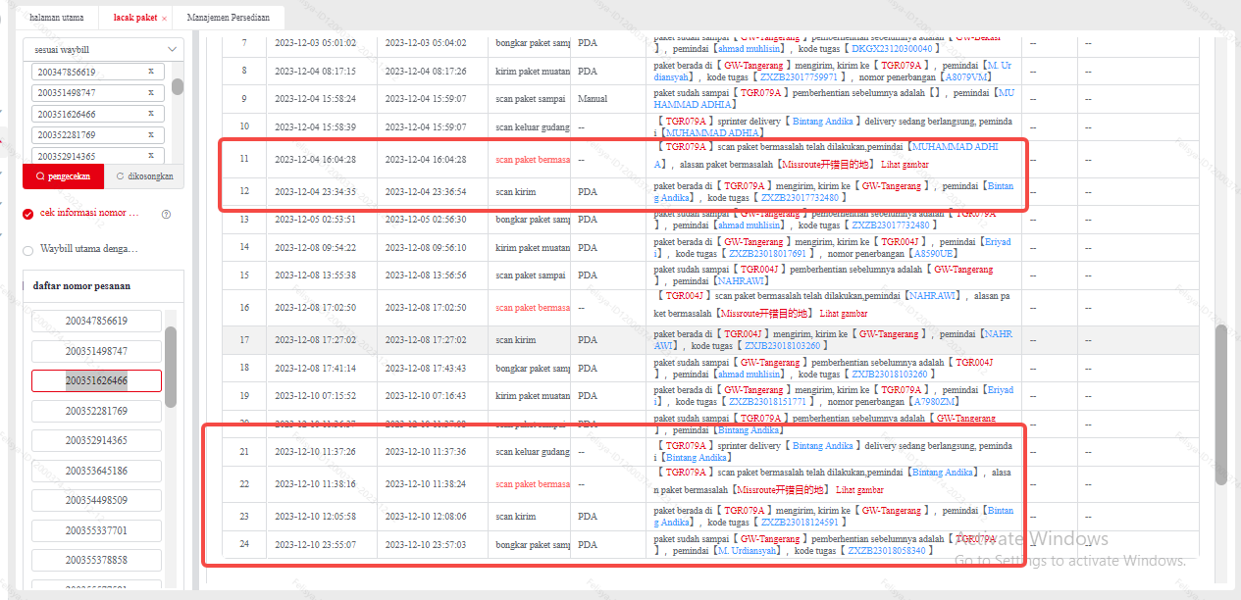Click ahmad muhlisin name in row 7
The height and width of the screenshot is (600, 1241).
click(x=750, y=48)
